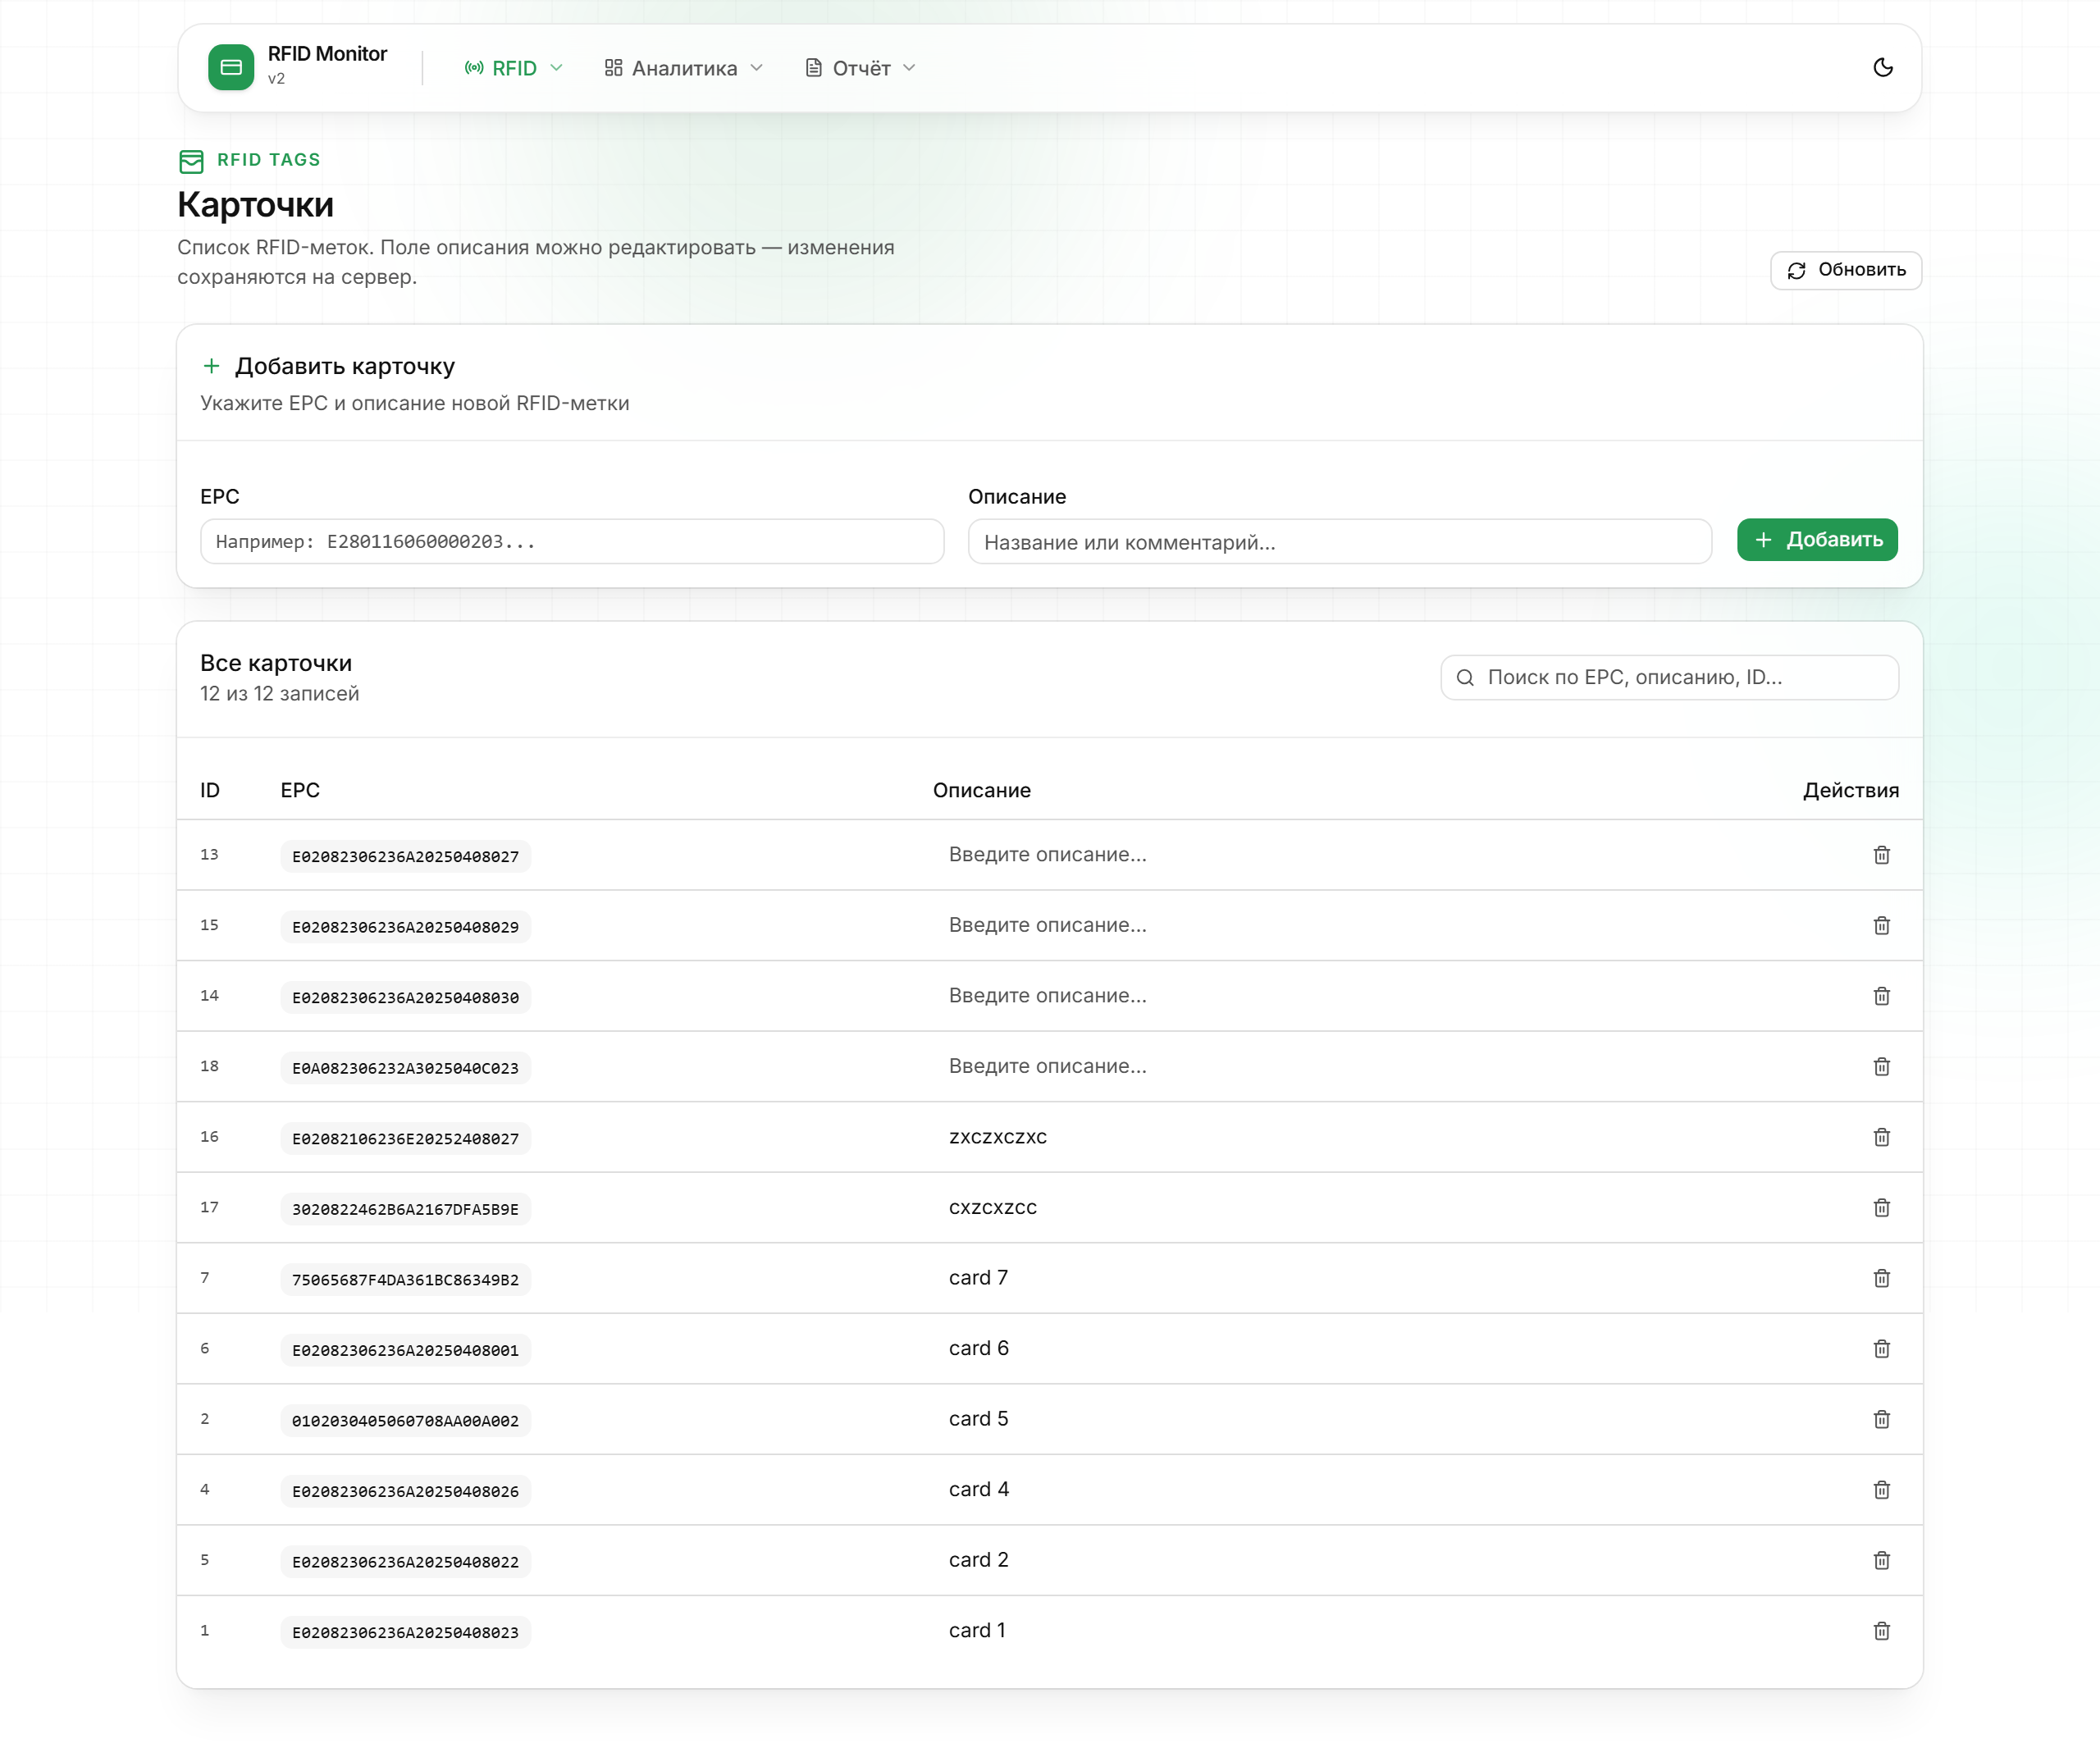
Task: Delete the card with ID 15
Action: tap(1881, 926)
